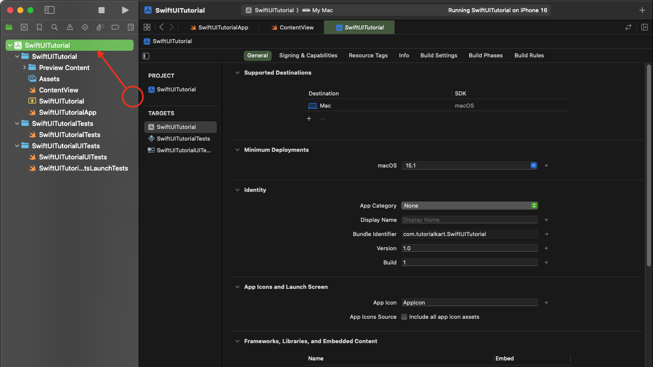The width and height of the screenshot is (653, 367).
Task: Open the Bookmark navigator icon
Action: (x=39, y=27)
